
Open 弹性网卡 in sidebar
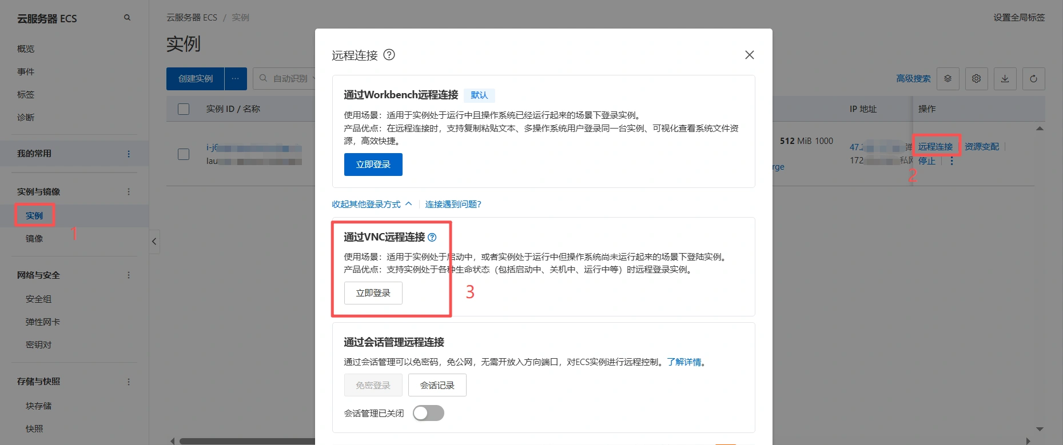(43, 322)
